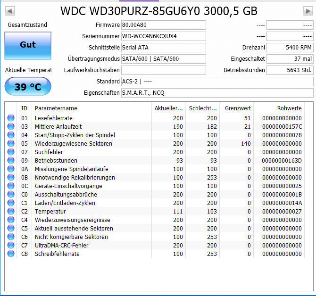Click the Parametername column header
The width and height of the screenshot is (316, 296).
coord(91,108)
